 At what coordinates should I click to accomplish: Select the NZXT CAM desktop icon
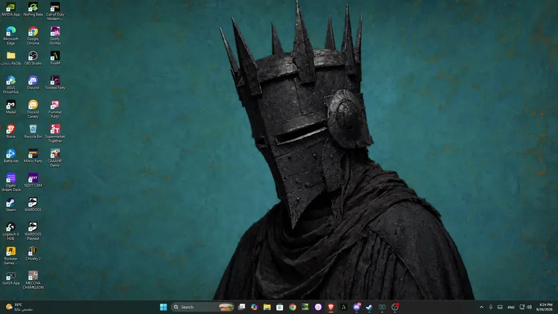tap(33, 181)
